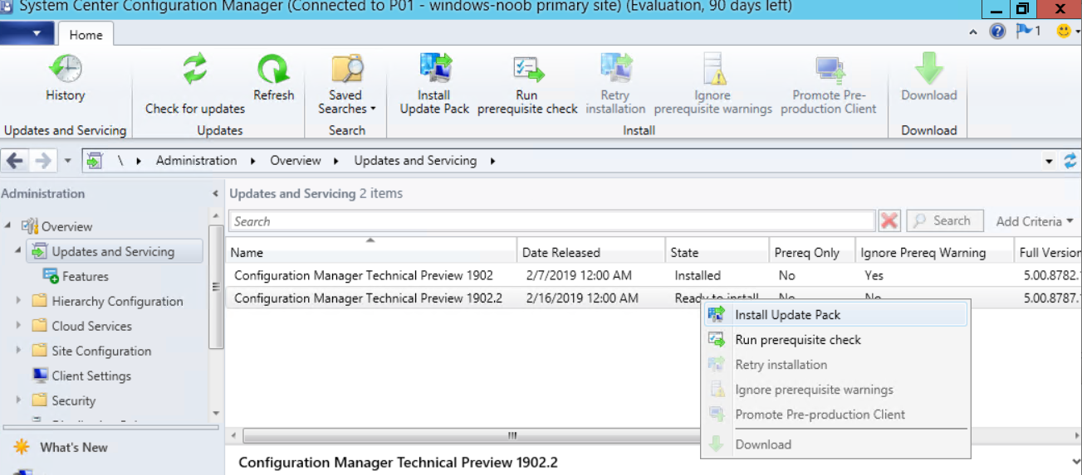The height and width of the screenshot is (475, 1082).
Task: Clear search with the red X
Action: 889,221
